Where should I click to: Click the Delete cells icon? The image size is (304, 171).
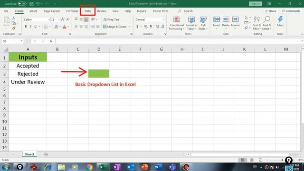point(226,19)
